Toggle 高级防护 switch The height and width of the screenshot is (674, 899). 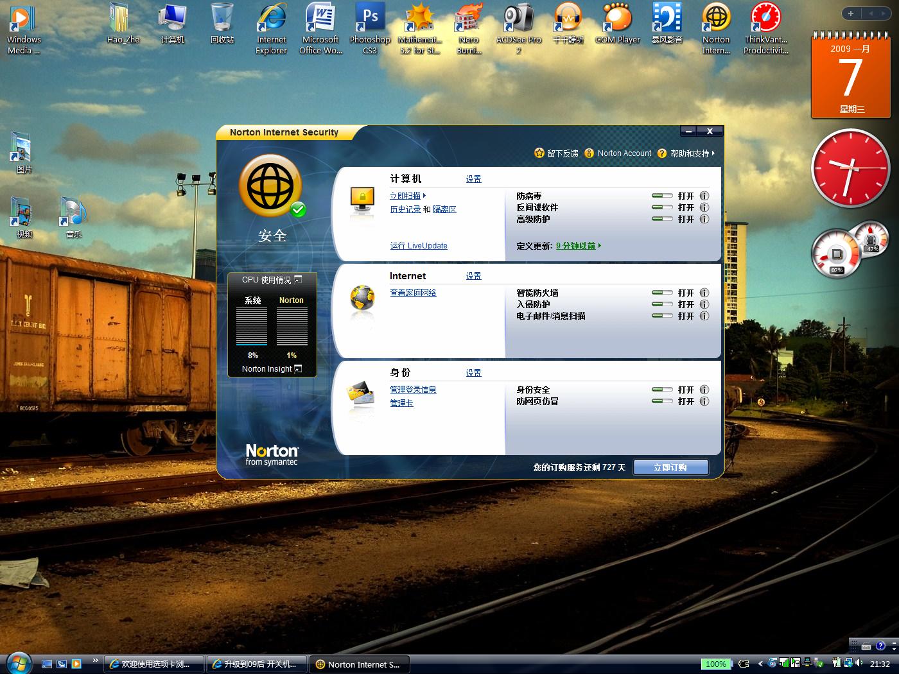[662, 219]
